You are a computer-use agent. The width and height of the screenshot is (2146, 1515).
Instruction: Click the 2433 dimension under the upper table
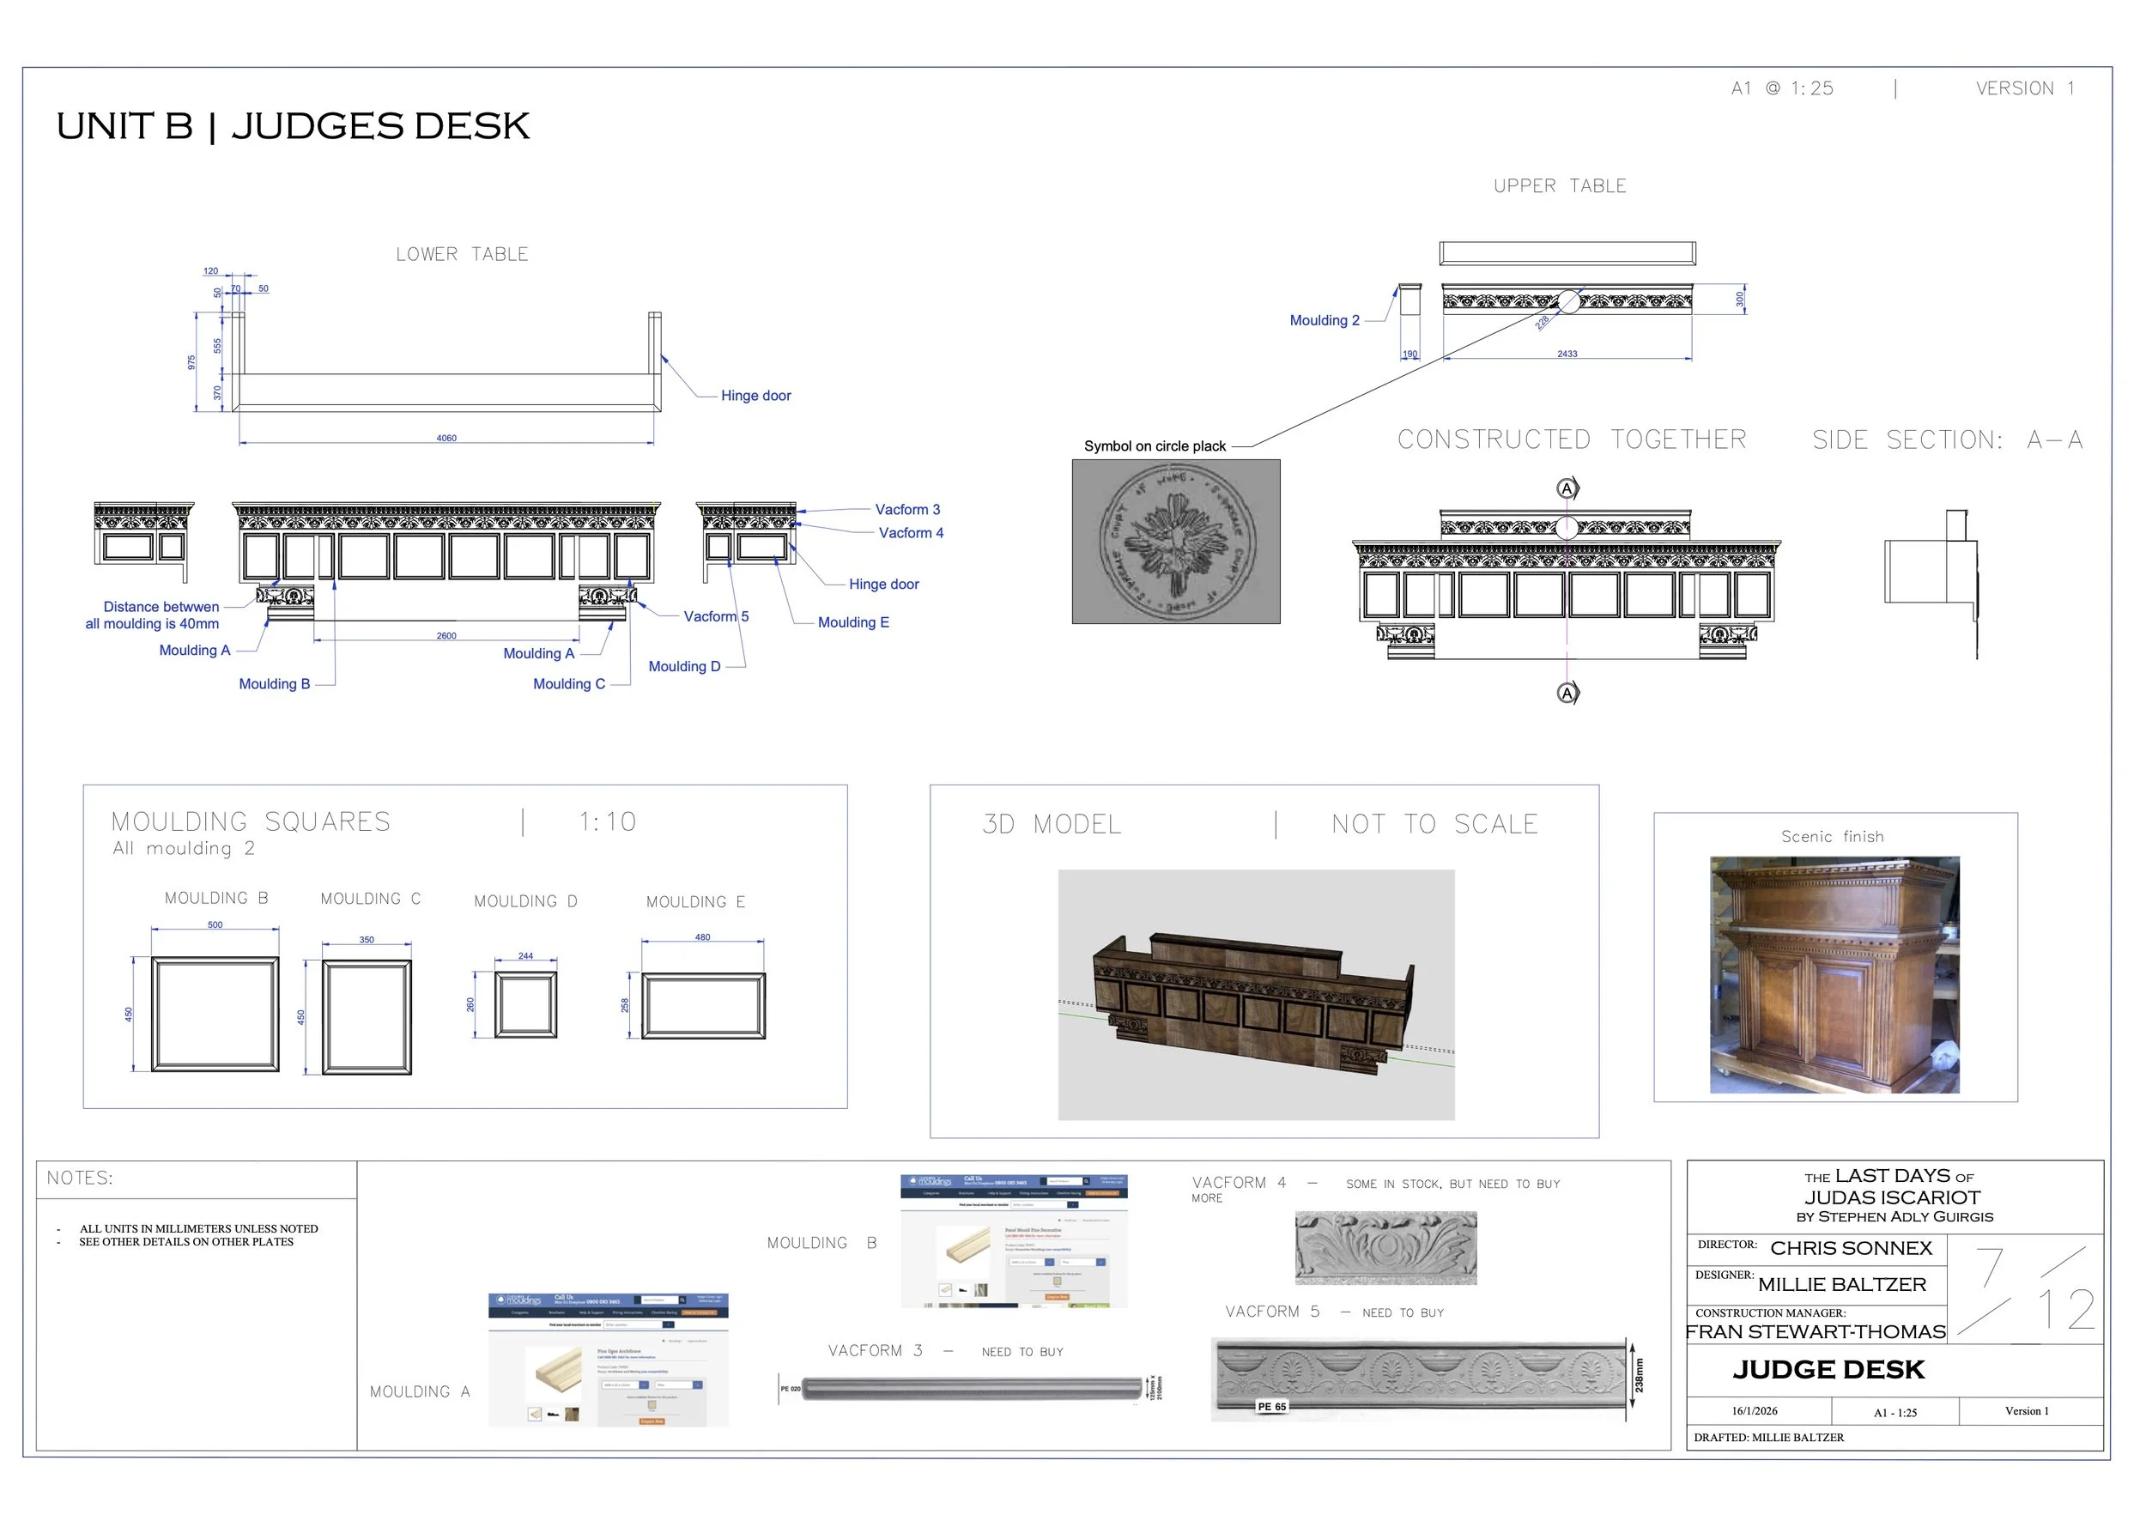pos(1567,354)
